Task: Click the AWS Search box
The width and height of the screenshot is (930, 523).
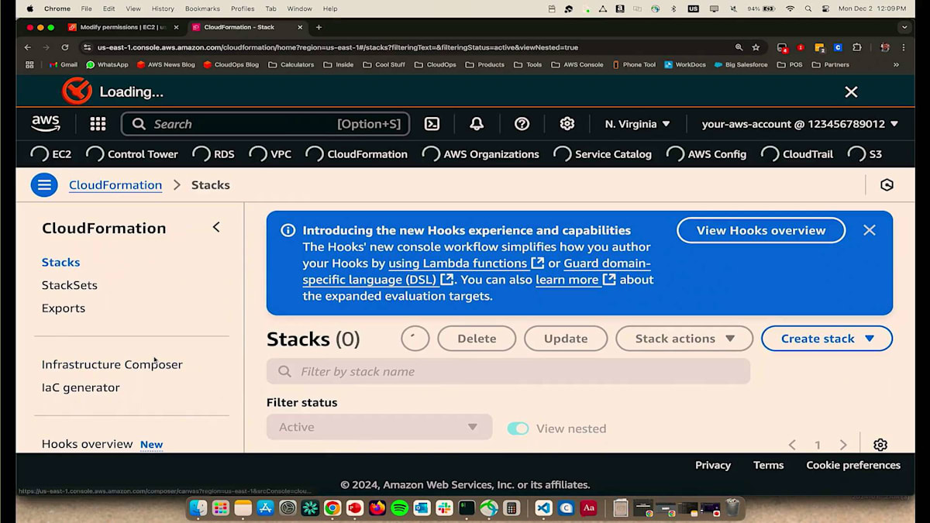Action: (266, 124)
